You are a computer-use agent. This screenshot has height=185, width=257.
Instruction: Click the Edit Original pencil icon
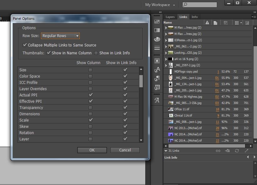pyautogui.click(x=246, y=150)
